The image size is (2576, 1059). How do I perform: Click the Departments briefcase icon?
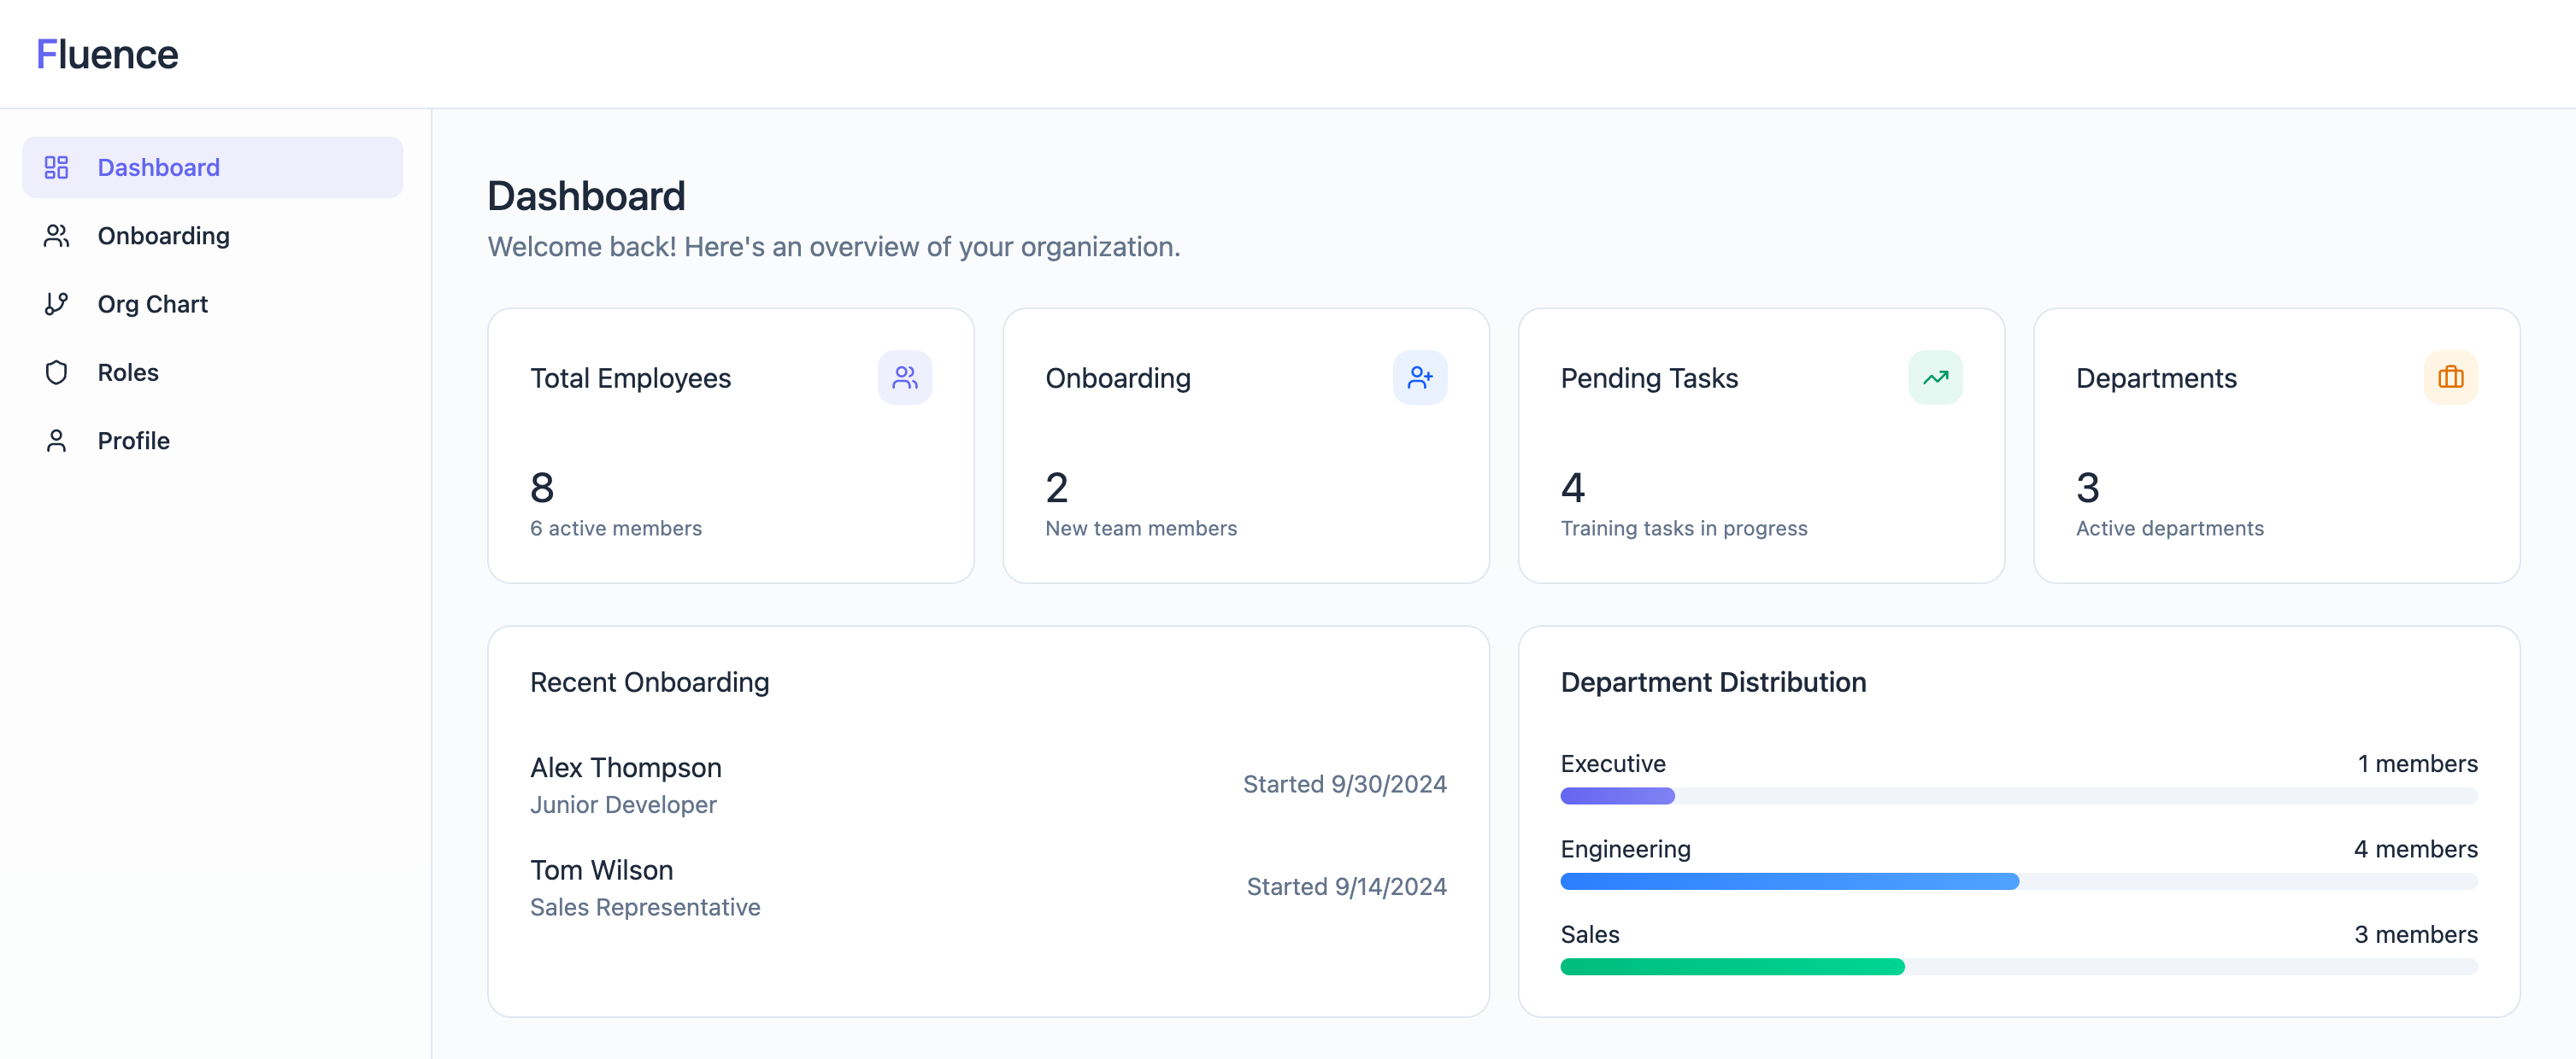coord(2450,377)
